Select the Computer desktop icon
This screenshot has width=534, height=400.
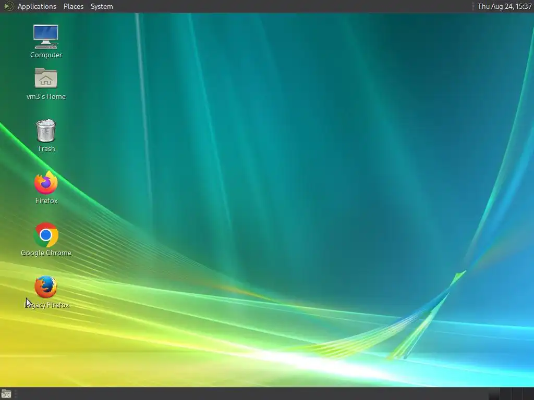click(x=46, y=42)
